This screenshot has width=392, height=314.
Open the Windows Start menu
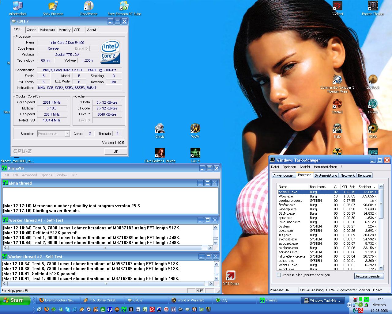(x=15, y=300)
